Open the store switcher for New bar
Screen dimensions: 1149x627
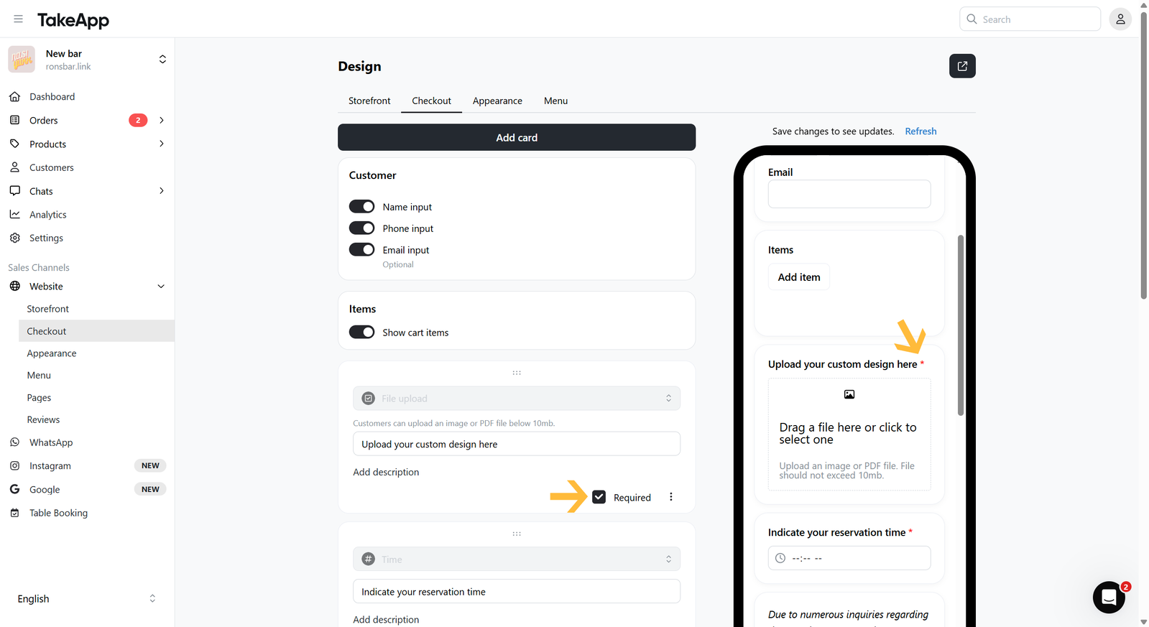(162, 60)
